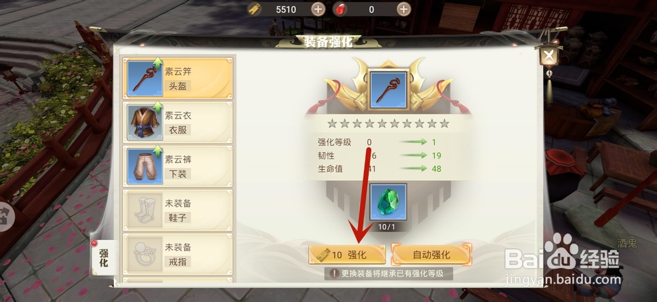Tap the pants thumbnail in equipment list

pos(145,166)
